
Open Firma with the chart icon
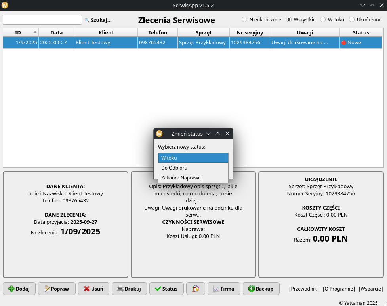coord(223,289)
